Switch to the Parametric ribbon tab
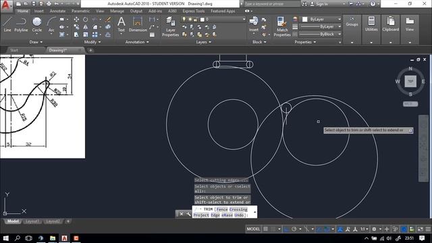 (x=80, y=11)
